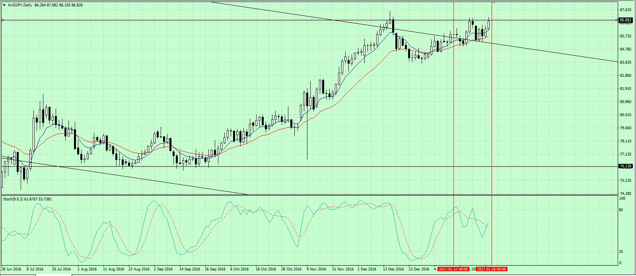This screenshot has height=276, width=636.
Task: Click 74.285 on the price scale
Action: (626, 194)
